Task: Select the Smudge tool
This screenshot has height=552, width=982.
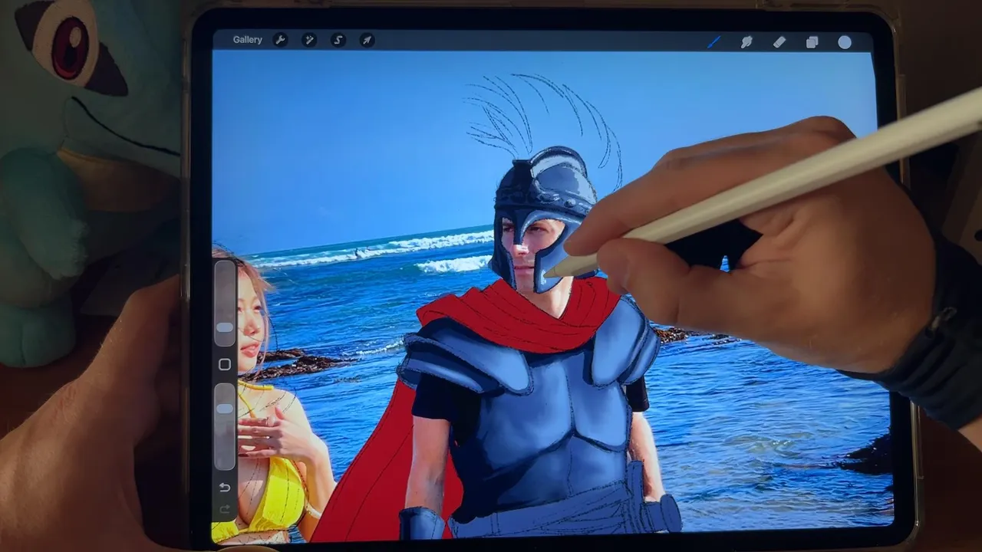Action: [746, 42]
